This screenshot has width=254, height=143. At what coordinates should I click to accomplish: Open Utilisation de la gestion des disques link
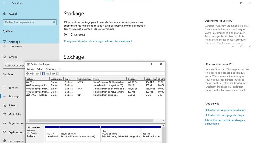click(x=225, y=110)
